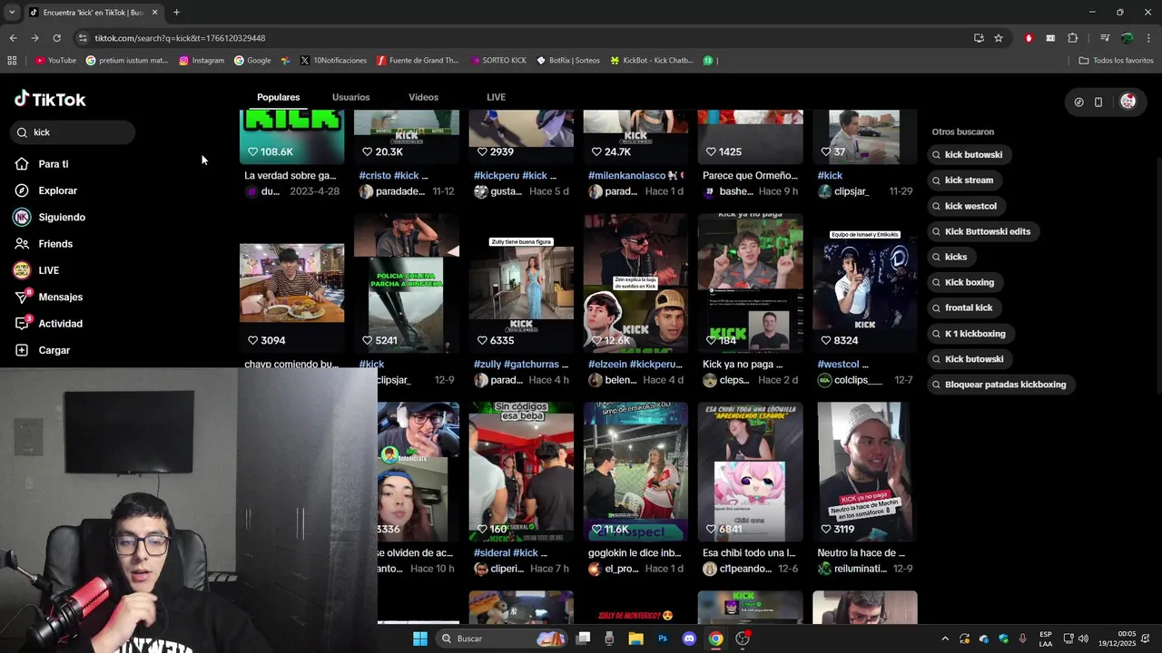Open the Chrome three-dot menu
This screenshot has width=1162, height=653.
[1149, 38]
